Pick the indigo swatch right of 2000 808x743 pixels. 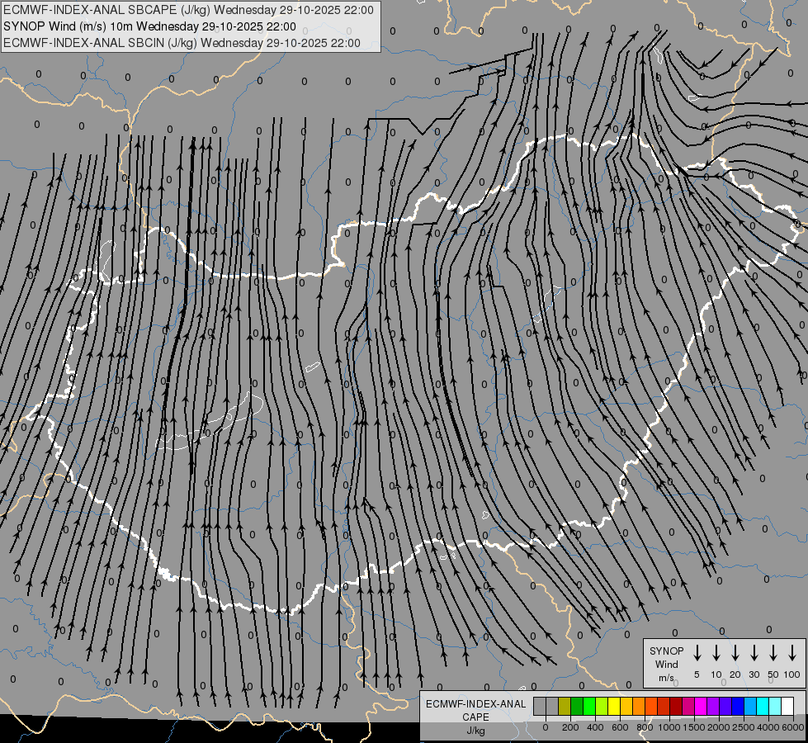tap(726, 707)
